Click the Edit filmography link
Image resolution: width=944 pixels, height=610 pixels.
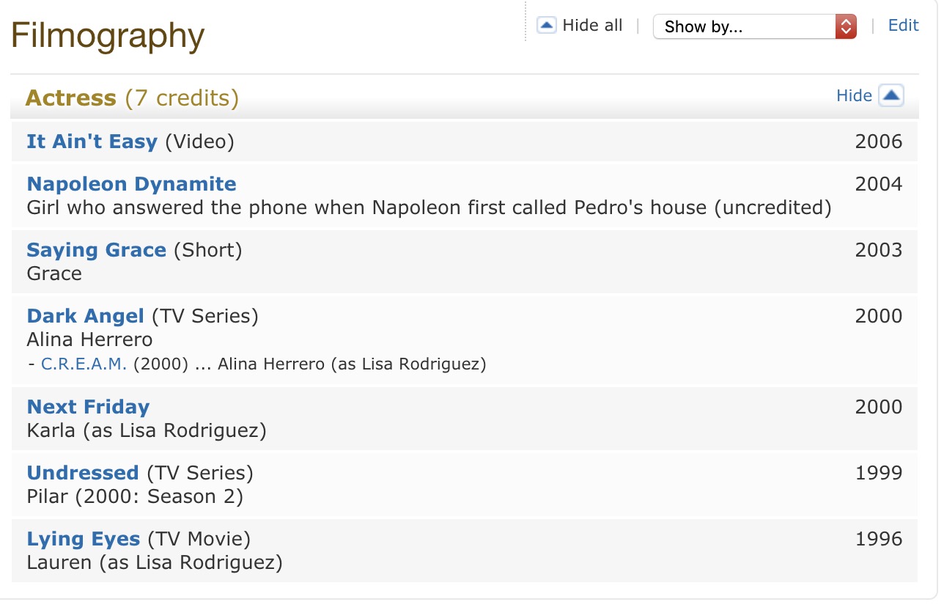[903, 26]
